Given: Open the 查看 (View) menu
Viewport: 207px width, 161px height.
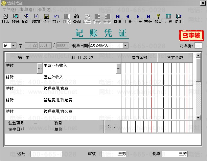Looking at the screenshot, I should point(44,10).
